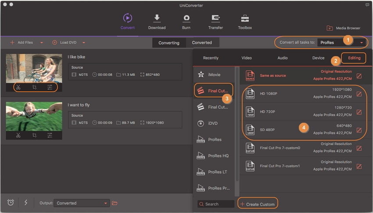Screen dimensions: 373x213
Task: Edit the SD 480P preset settings
Action: pyautogui.click(x=359, y=130)
